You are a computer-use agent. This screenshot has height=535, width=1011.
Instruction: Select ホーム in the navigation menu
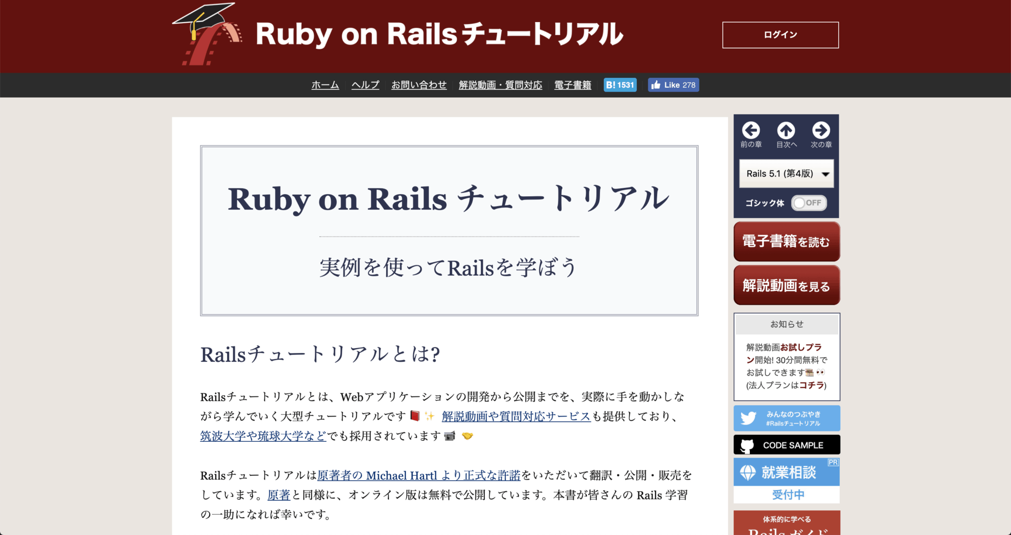(x=325, y=85)
